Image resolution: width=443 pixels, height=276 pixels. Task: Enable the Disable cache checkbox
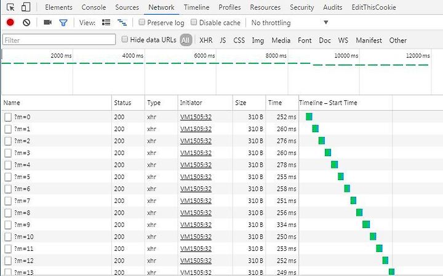[194, 22]
